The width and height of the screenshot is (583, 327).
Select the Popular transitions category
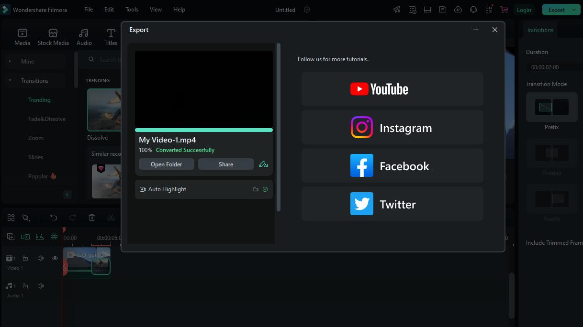point(42,176)
